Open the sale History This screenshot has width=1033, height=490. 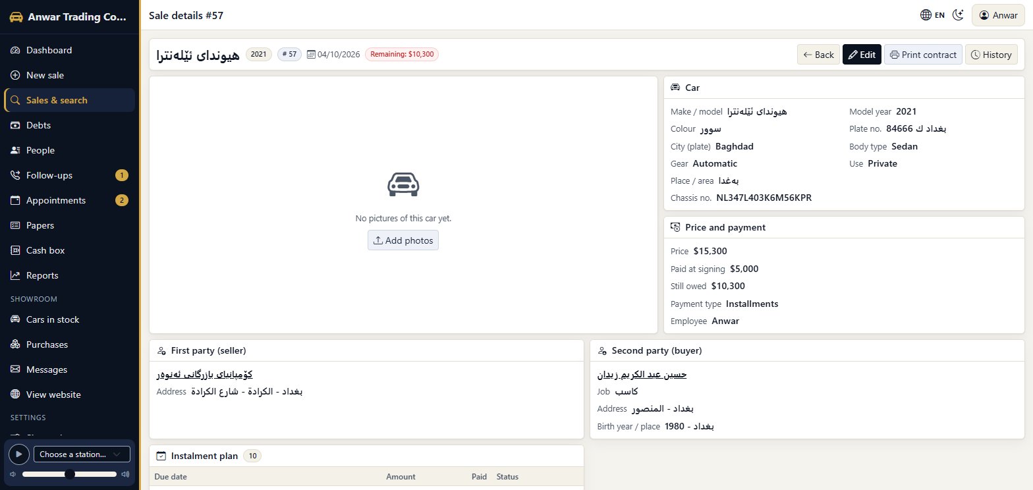(991, 55)
